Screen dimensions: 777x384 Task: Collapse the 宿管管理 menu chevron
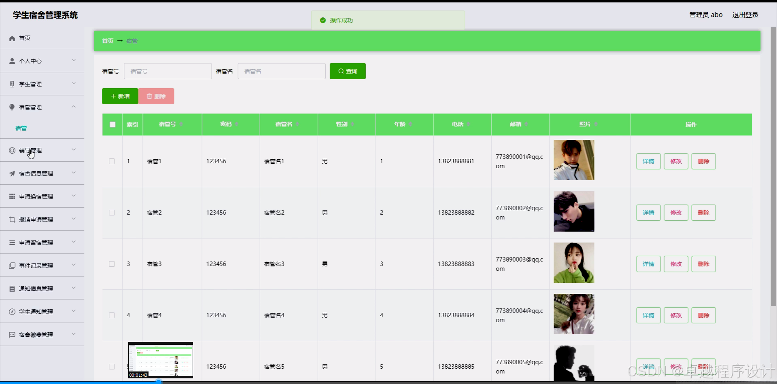click(74, 106)
